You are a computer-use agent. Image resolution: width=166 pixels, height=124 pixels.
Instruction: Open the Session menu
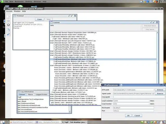click(9, 11)
